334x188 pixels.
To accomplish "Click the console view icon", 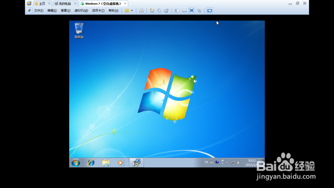I will pyautogui.click(x=210, y=10).
